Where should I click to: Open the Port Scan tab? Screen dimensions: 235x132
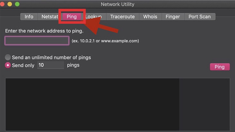point(200,17)
